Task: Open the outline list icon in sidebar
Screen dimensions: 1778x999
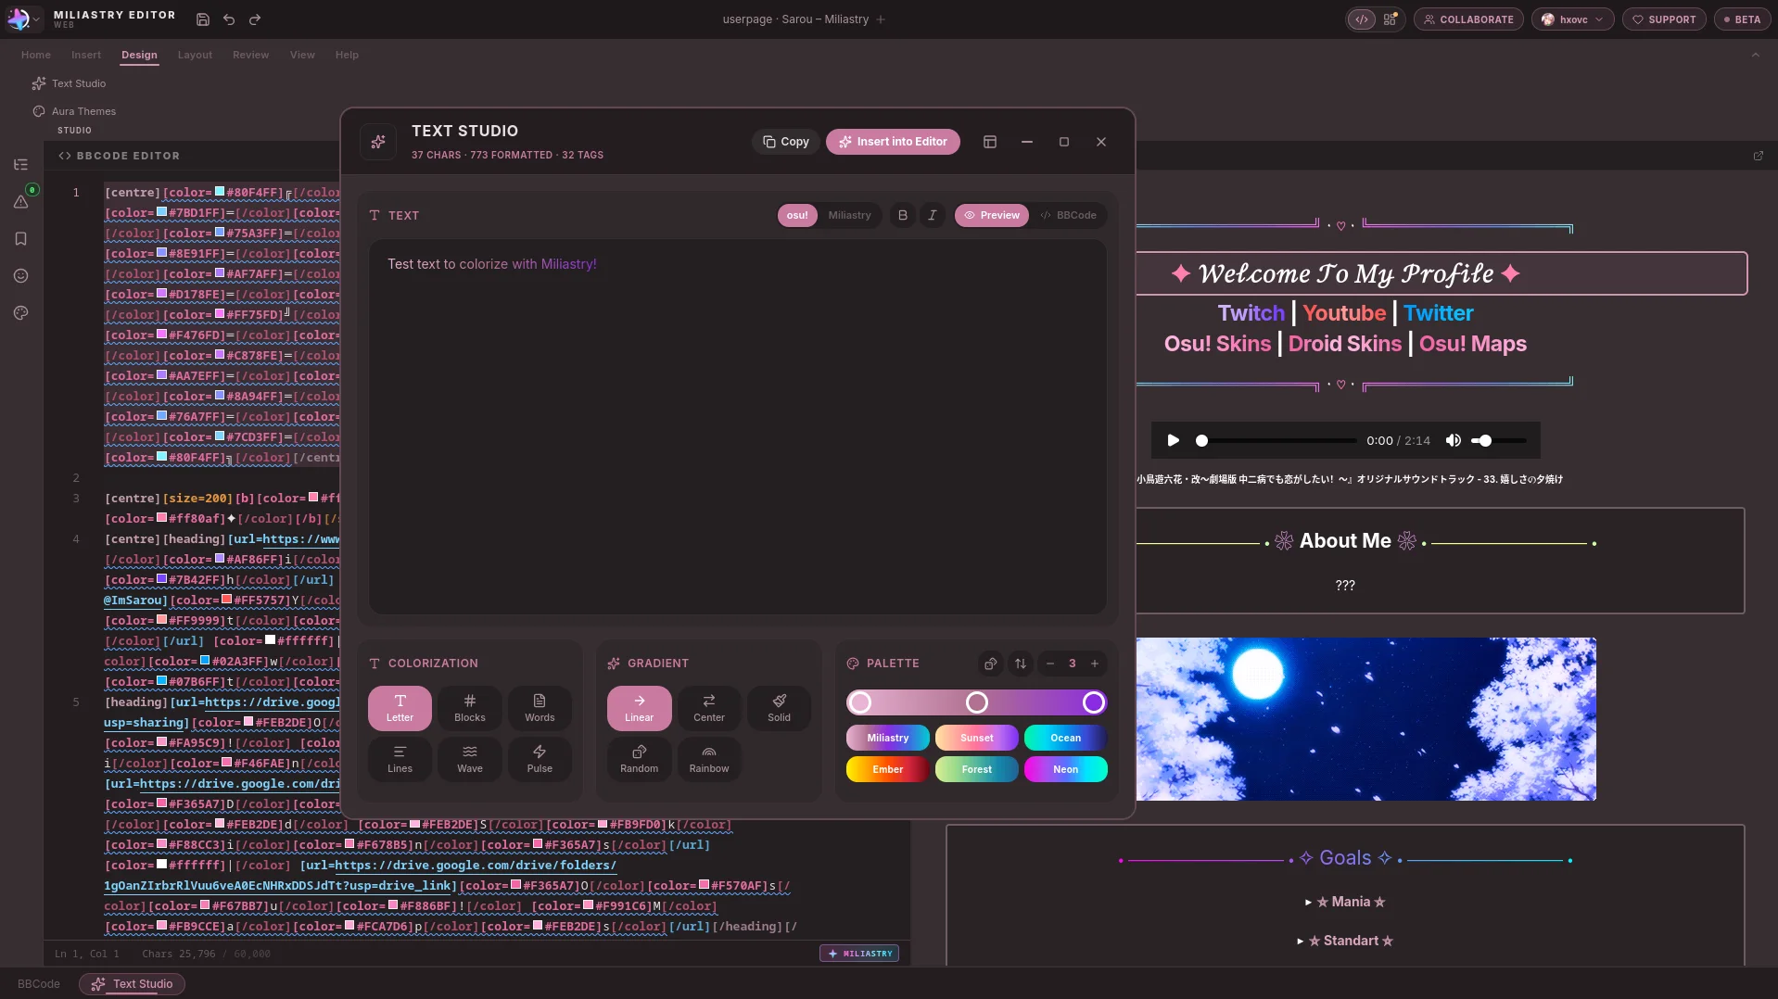Action: [20, 165]
